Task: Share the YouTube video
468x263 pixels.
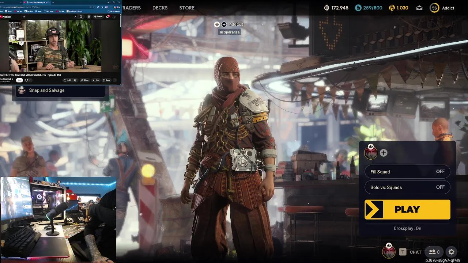Action: [84, 80]
